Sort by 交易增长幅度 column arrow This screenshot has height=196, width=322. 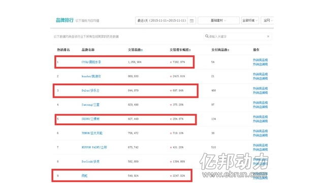(x=190, y=50)
